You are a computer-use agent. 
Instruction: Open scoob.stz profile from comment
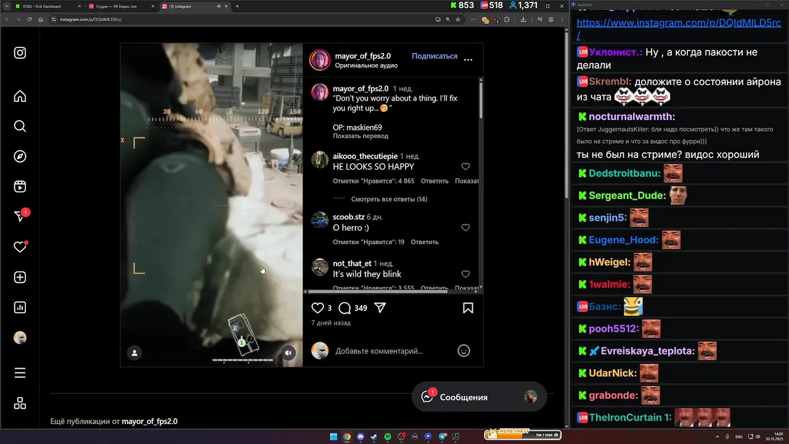point(349,217)
